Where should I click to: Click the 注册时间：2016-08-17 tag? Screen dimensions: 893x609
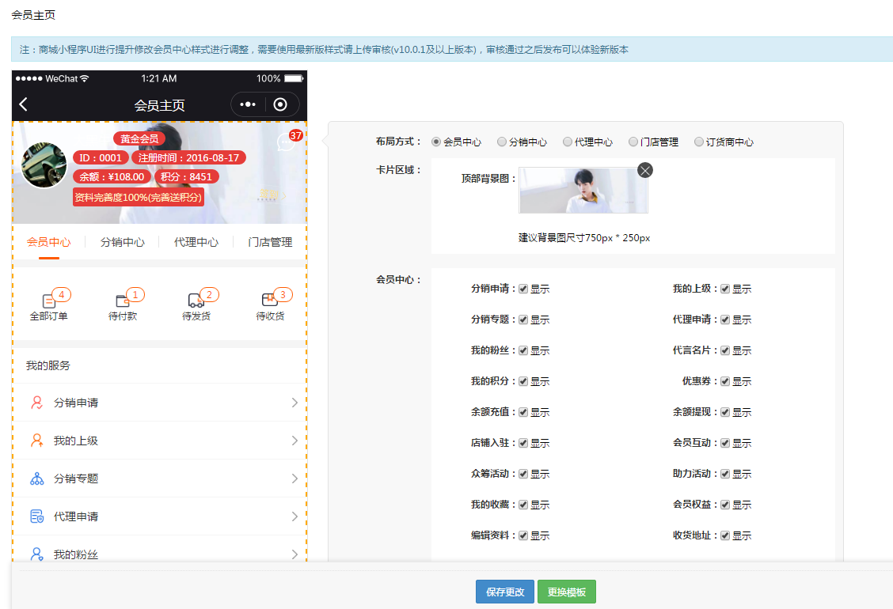[x=188, y=157]
